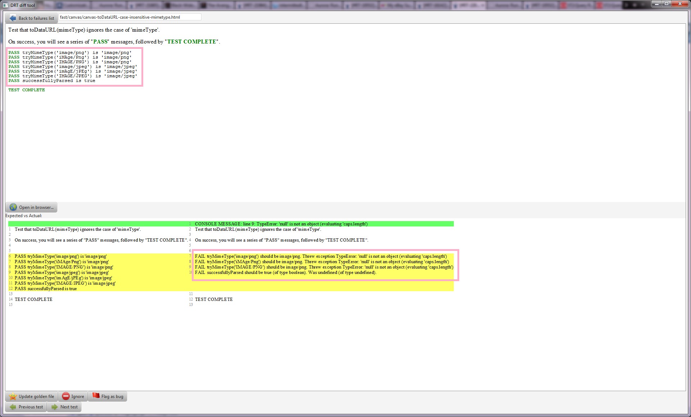Maximize the DRT diff tool window
Image resolution: width=691 pixels, height=417 pixels.
pyautogui.click(x=667, y=4)
